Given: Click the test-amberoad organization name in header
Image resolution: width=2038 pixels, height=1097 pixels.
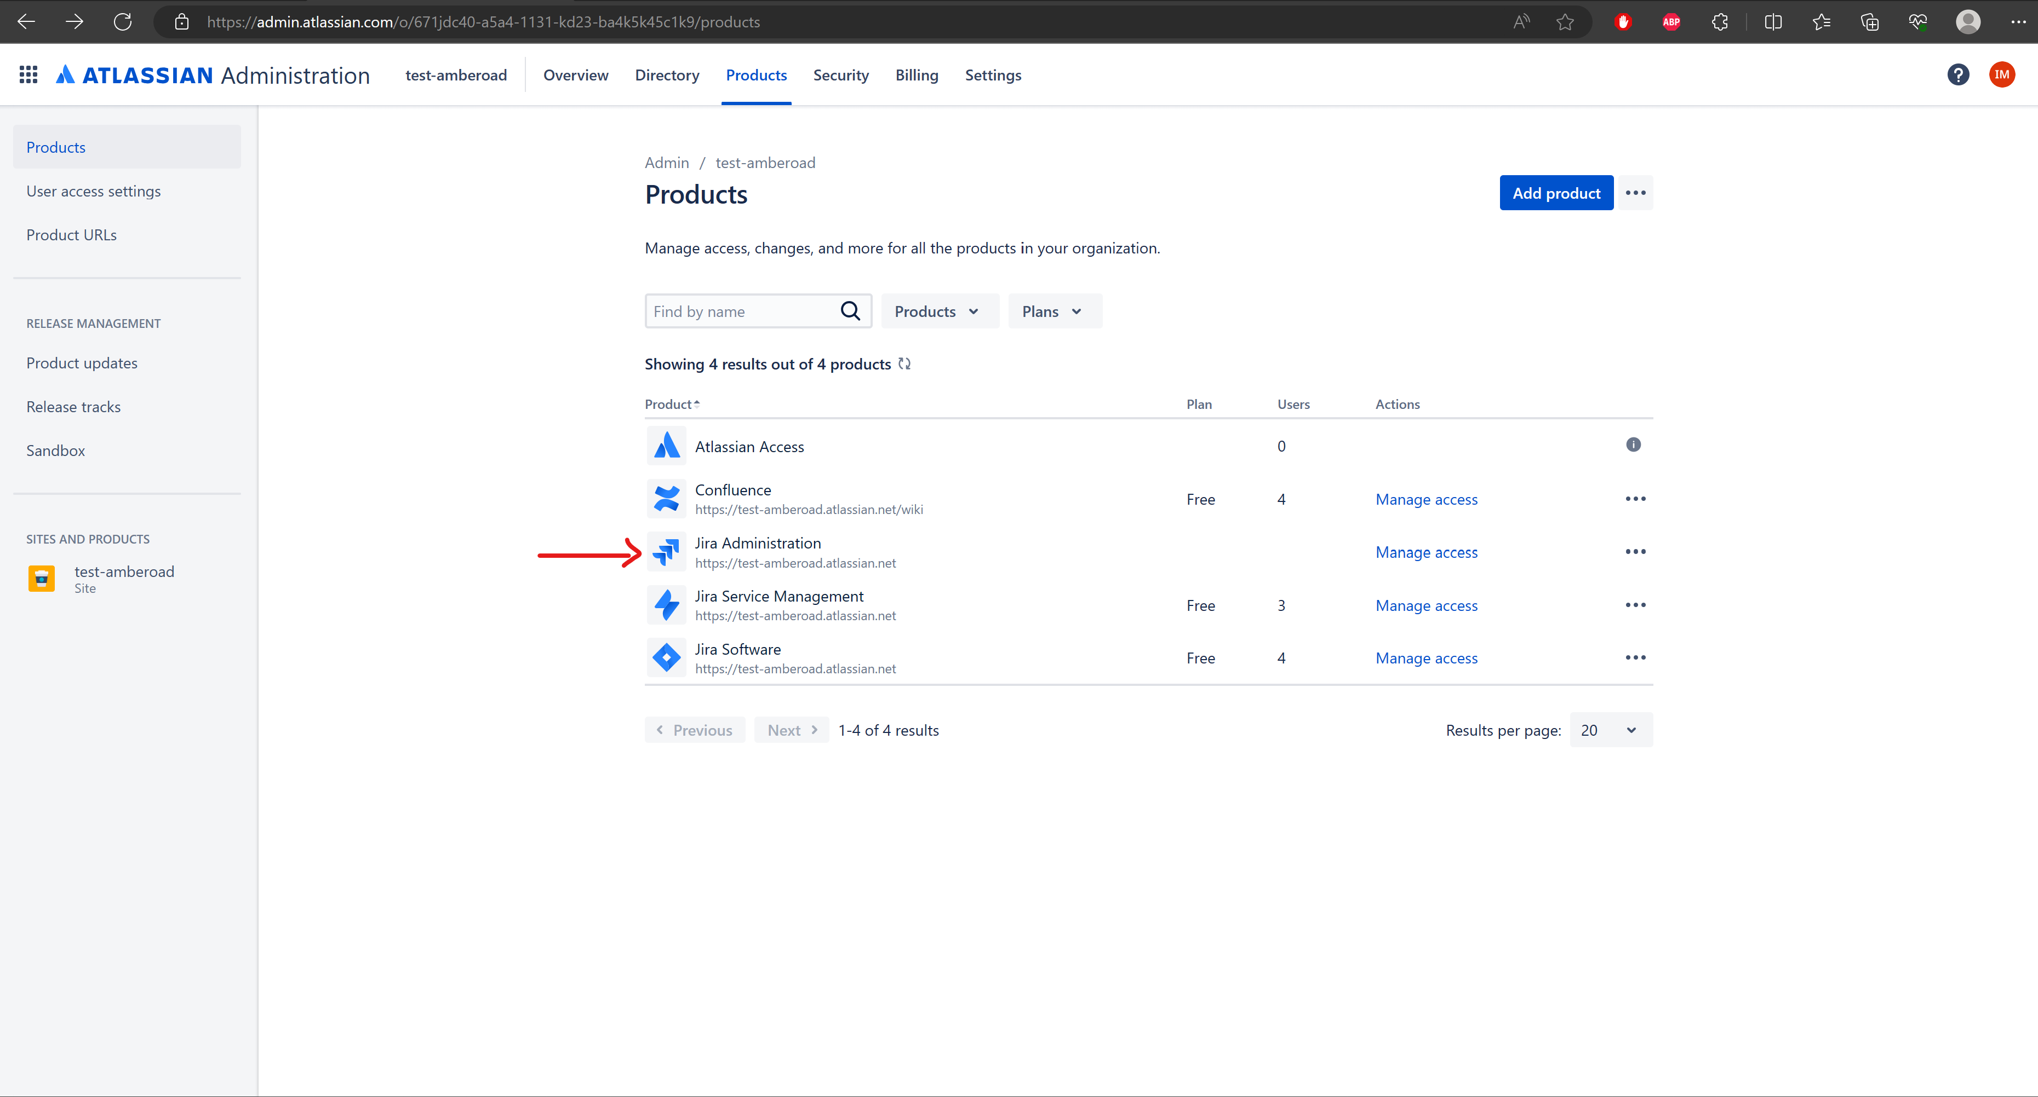Looking at the screenshot, I should click(456, 75).
